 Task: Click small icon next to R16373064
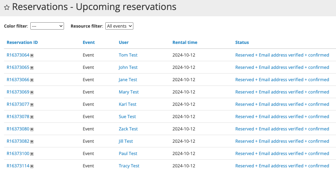click(x=32, y=56)
